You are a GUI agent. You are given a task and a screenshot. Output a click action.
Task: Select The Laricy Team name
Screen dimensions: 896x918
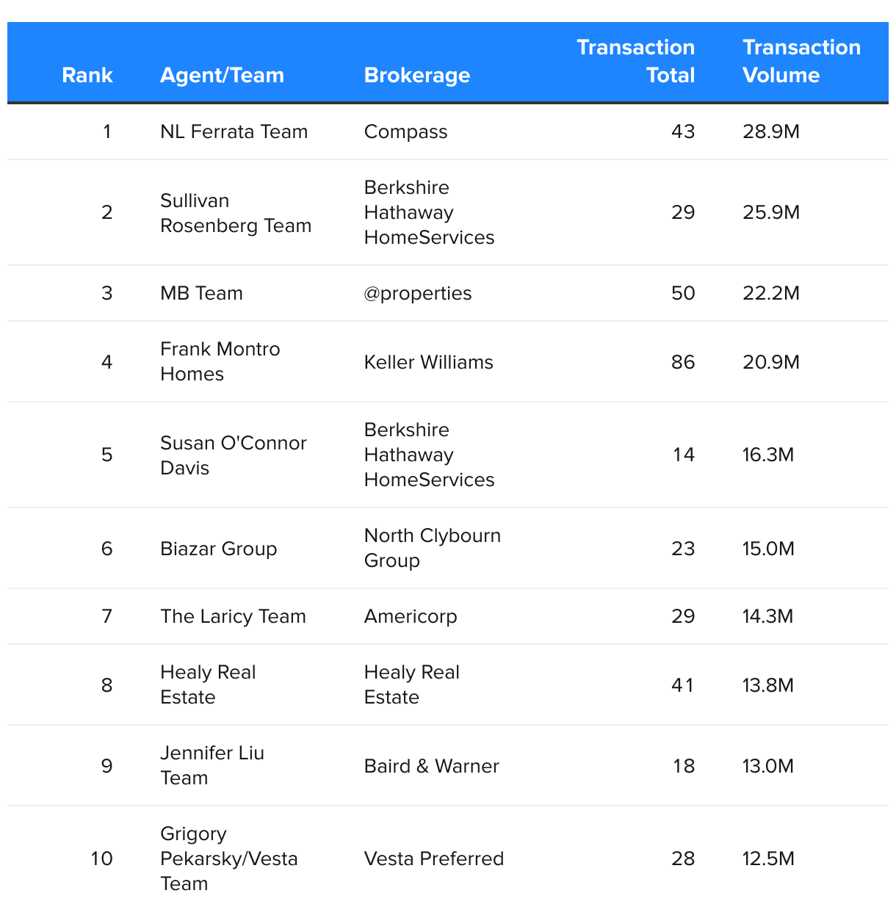[x=233, y=616]
